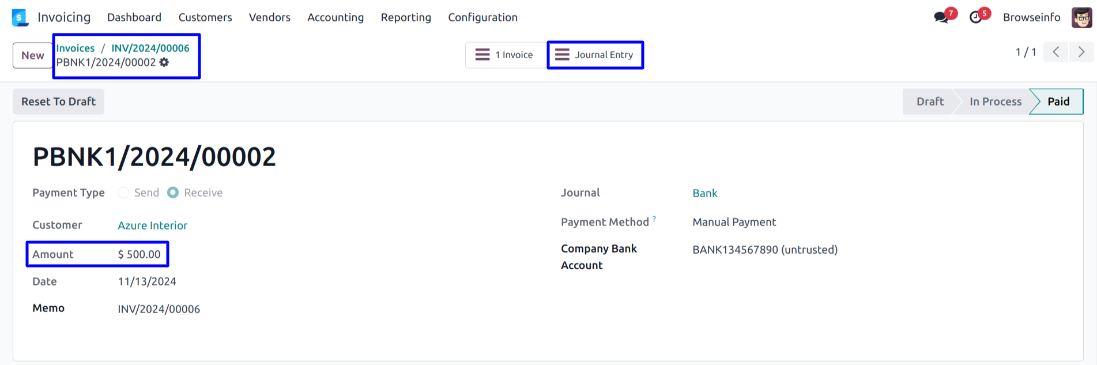Click the Reset To Draft button

[58, 101]
